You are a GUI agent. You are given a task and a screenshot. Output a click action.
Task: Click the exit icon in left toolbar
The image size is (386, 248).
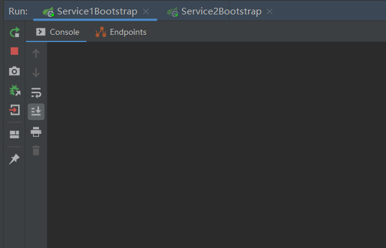tap(14, 110)
